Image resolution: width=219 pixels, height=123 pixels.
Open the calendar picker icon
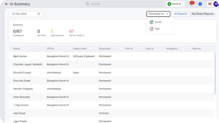pos(39,14)
